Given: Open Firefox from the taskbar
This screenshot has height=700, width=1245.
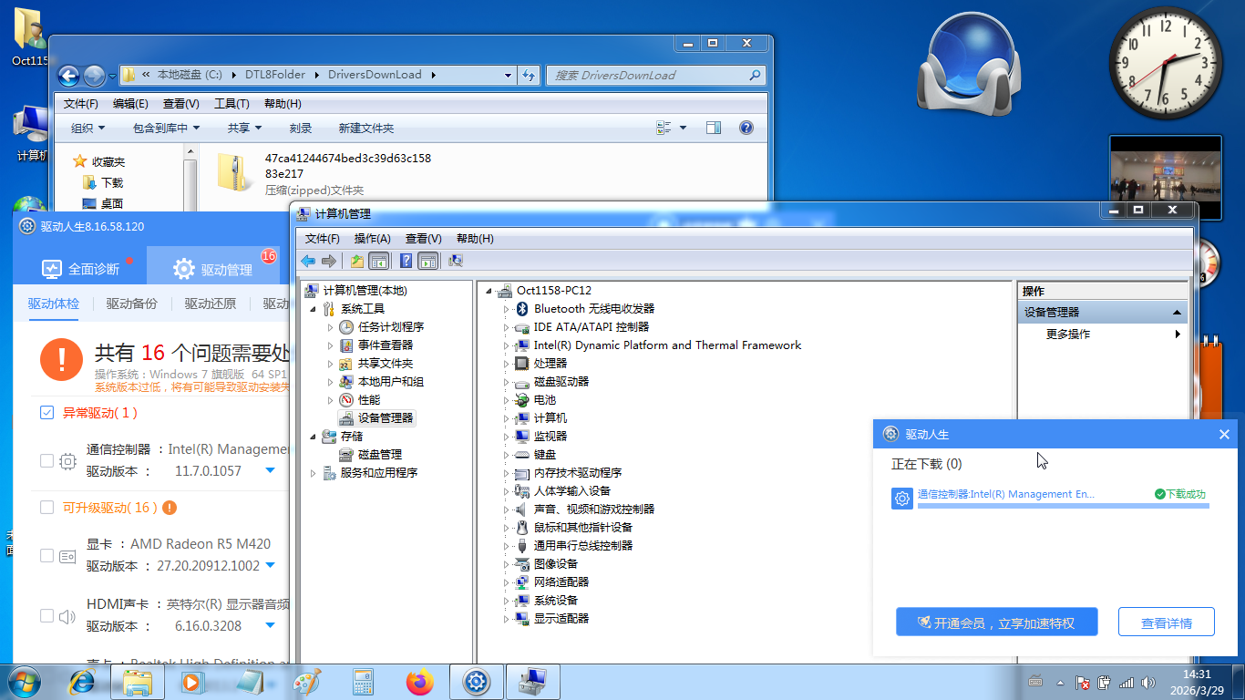Looking at the screenshot, I should tap(420, 682).
